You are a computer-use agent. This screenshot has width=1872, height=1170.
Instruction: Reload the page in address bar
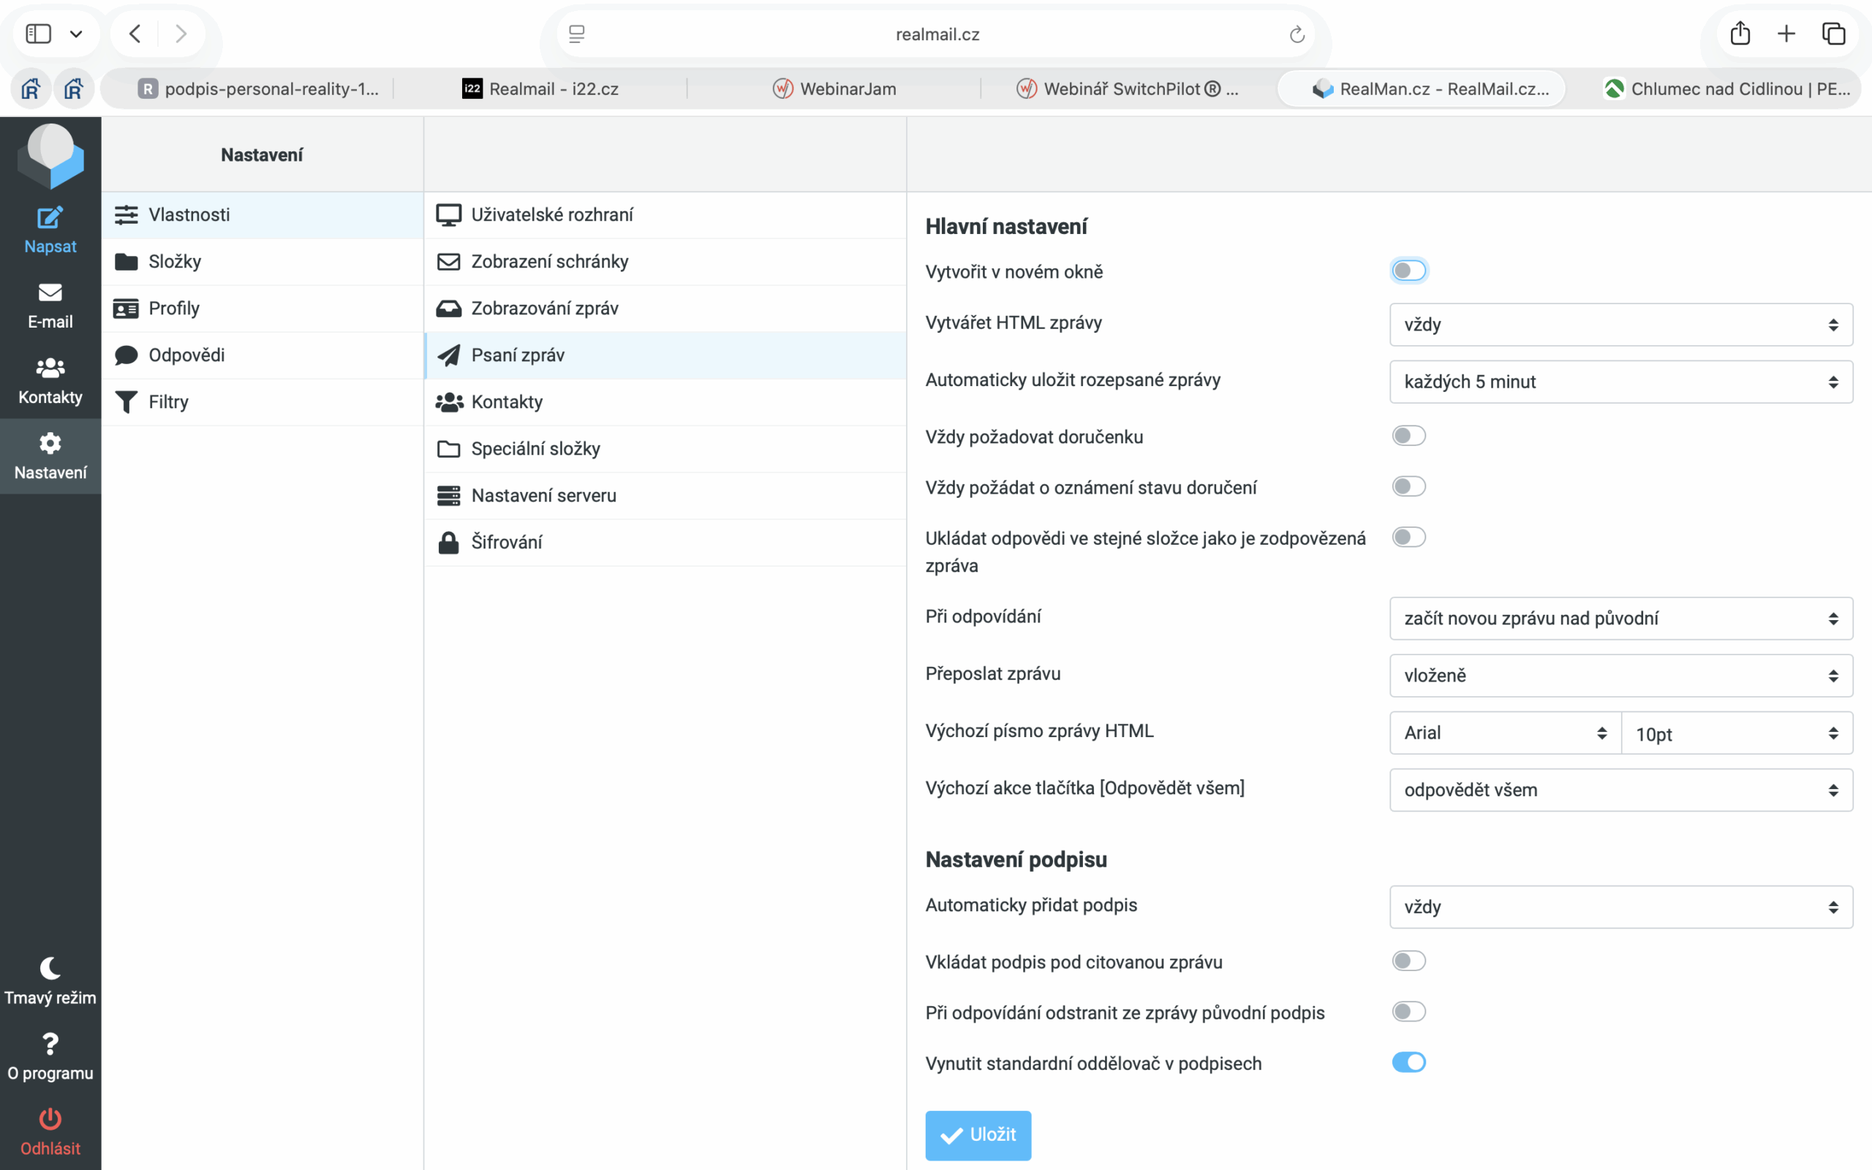pyautogui.click(x=1297, y=34)
